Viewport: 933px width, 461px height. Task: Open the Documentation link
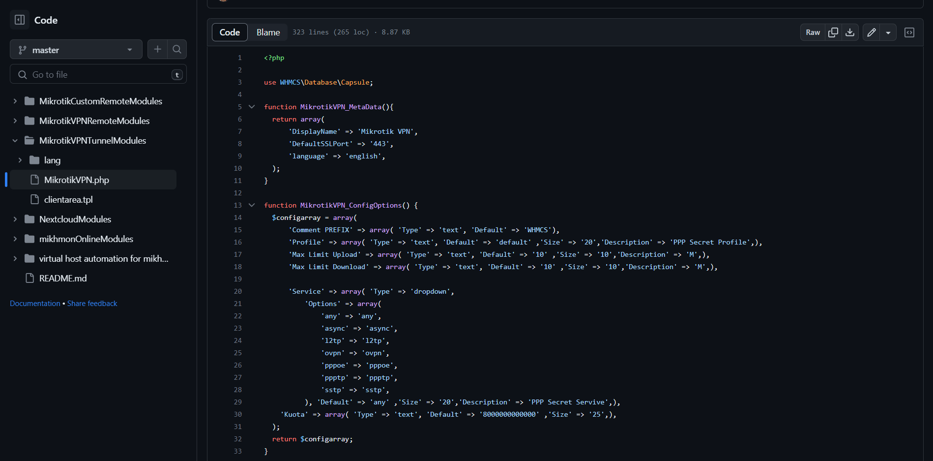(x=35, y=304)
